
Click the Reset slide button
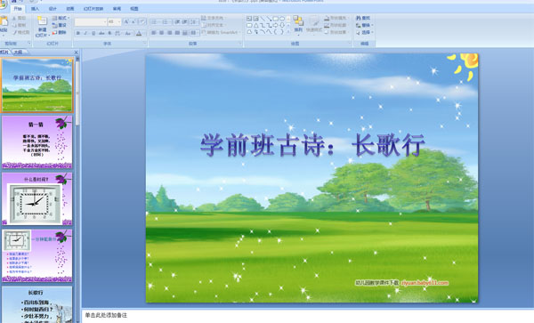click(60, 25)
